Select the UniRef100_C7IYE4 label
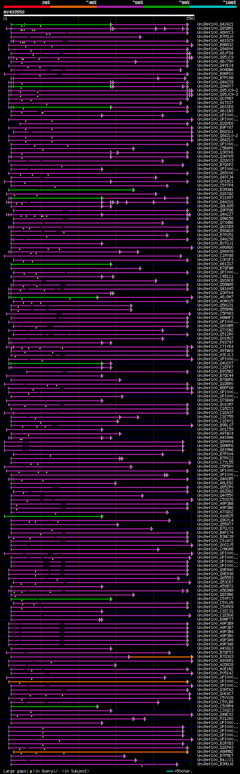 215,346
